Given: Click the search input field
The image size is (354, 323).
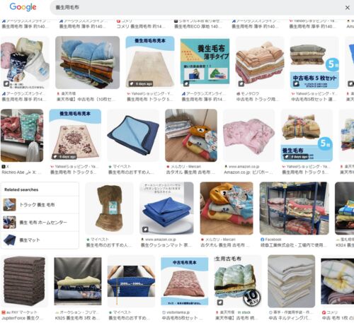Looking at the screenshot, I should (196, 8).
